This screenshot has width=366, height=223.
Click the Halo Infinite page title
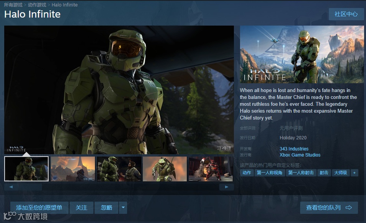(33, 15)
